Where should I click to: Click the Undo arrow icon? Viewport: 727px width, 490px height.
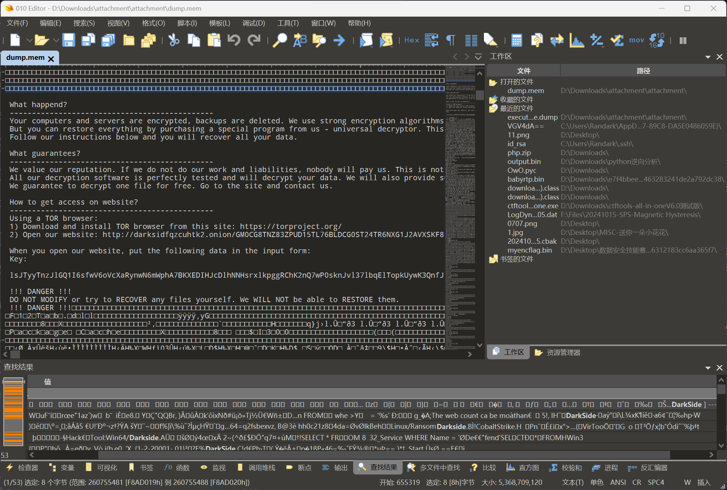tap(233, 40)
